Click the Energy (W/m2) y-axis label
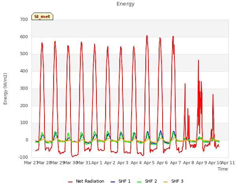Screen dimensions: 252x189 5,89
